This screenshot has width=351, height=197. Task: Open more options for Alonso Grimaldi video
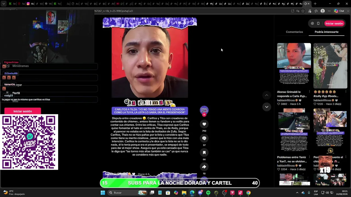[309, 92]
